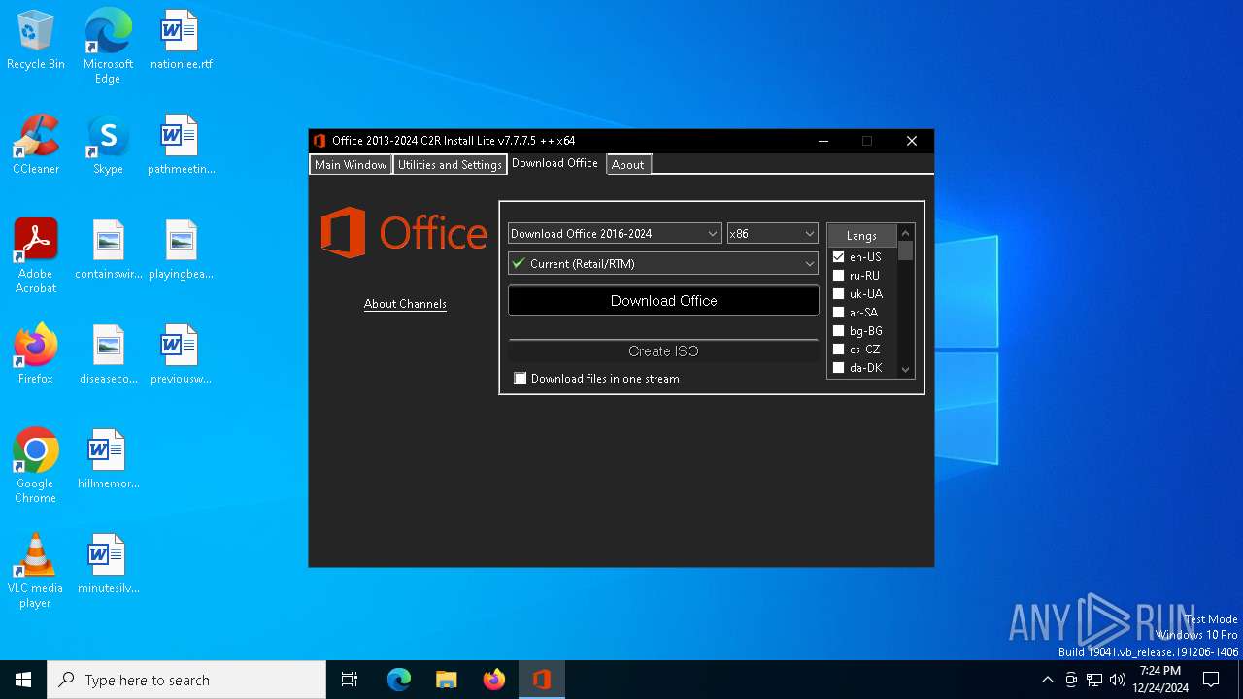Screen dimensions: 1243x699
Task: Click the black Download Office button
Action: click(663, 301)
